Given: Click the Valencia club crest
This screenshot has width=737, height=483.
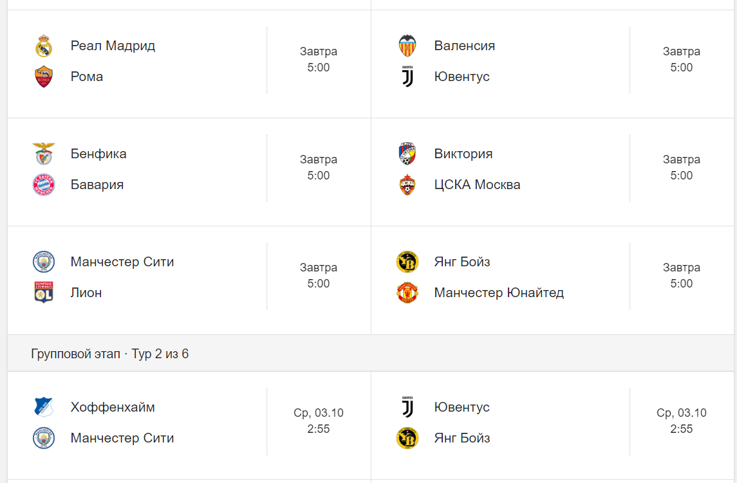Looking at the screenshot, I should pyautogui.click(x=407, y=46).
